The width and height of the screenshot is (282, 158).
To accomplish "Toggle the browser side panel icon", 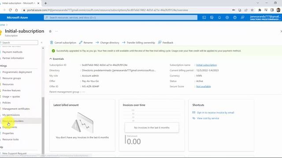I will 272,10.
